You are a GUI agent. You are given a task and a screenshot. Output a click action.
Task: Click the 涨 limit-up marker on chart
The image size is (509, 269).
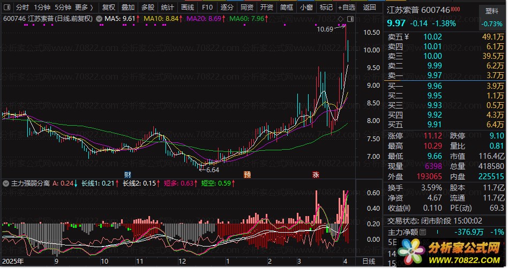316,175
